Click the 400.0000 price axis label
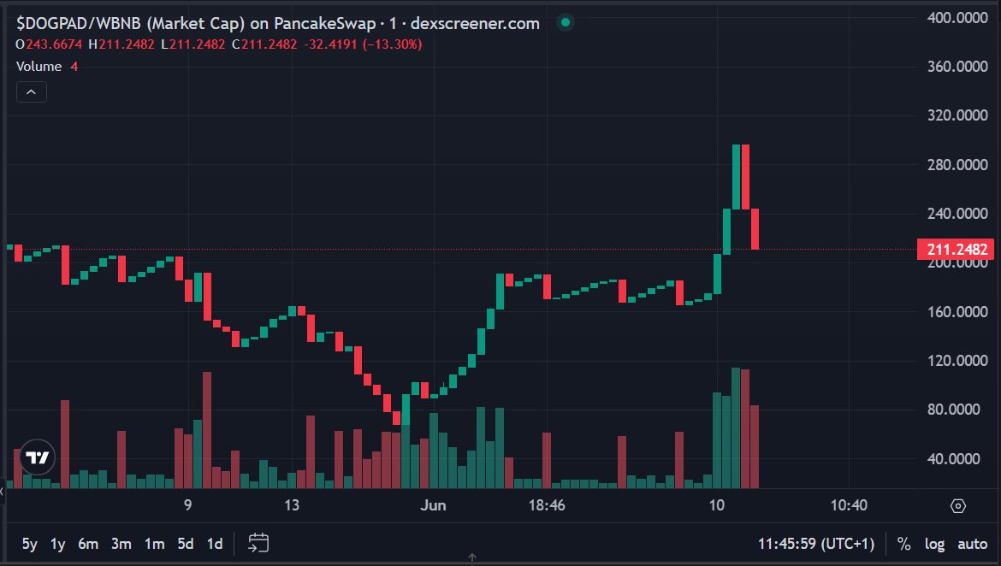 [957, 18]
